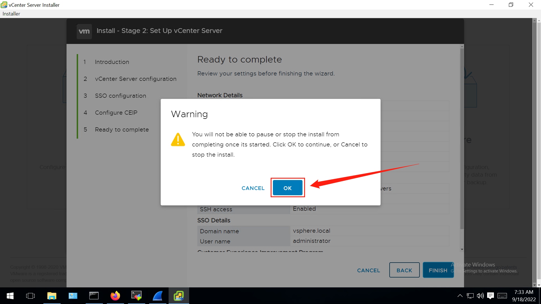Open the Windows Start menu
This screenshot has height=304, width=541.
(10, 296)
